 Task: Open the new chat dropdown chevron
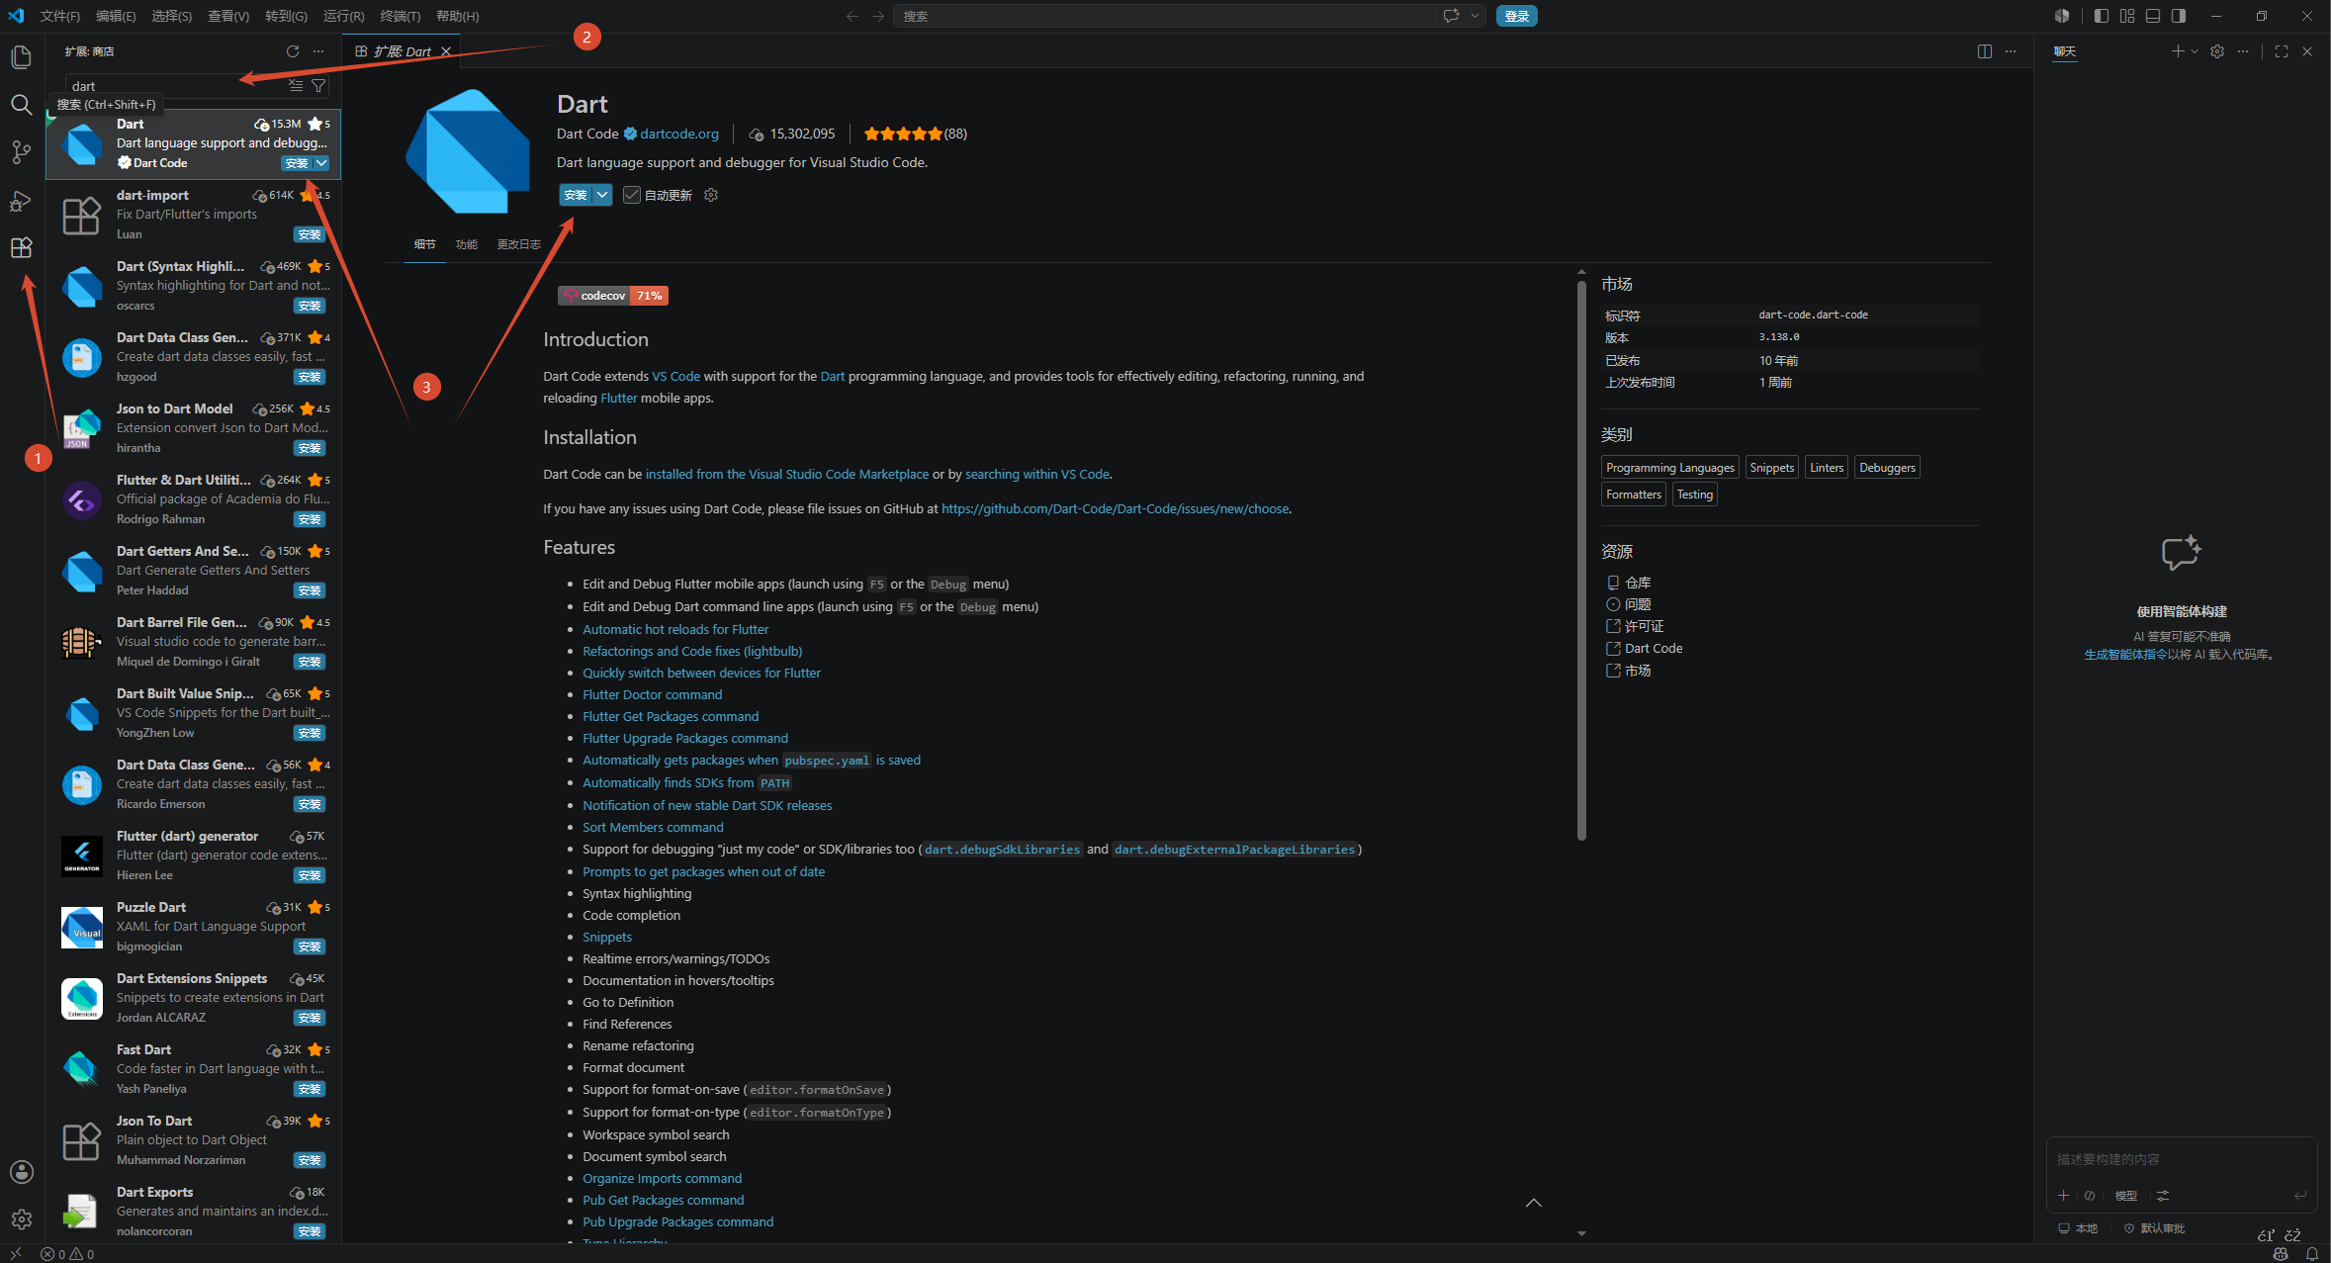tap(2195, 51)
